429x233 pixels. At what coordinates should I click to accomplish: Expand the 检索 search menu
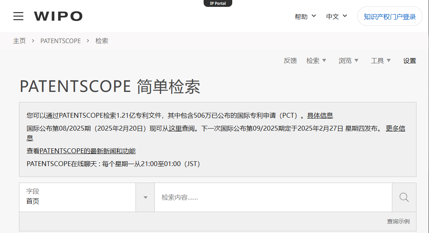(x=316, y=60)
